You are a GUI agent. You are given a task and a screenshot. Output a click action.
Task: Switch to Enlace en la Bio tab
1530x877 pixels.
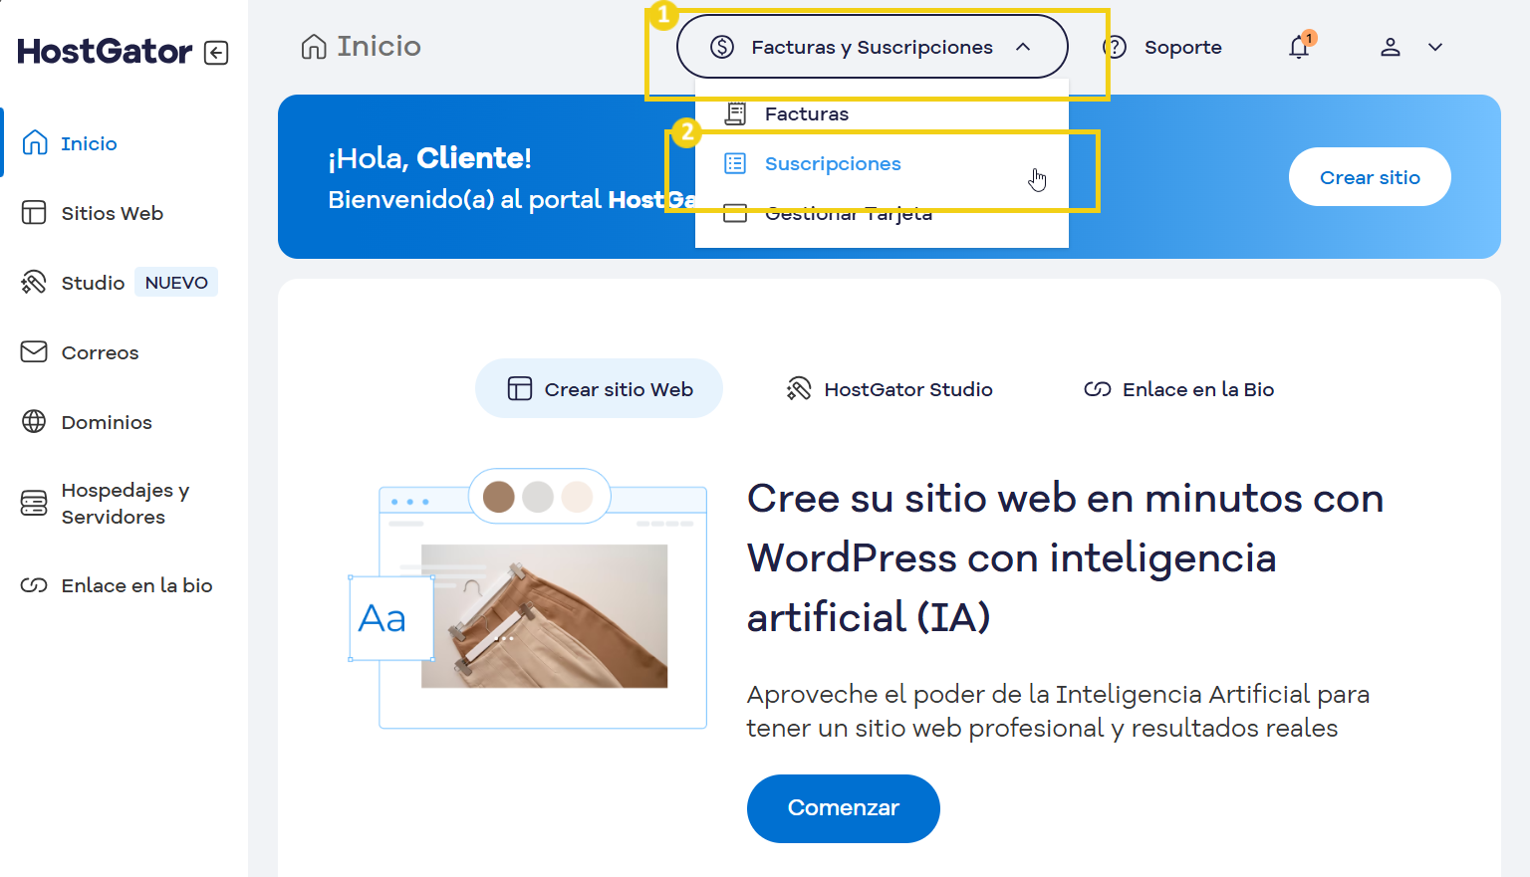coord(1179,389)
